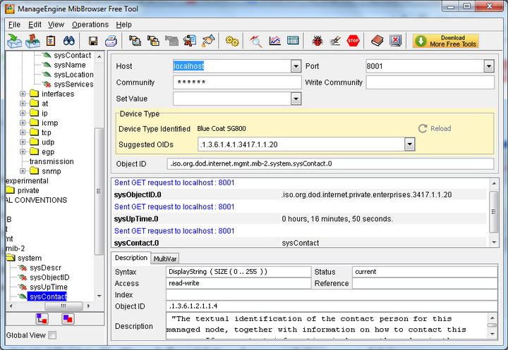Click the Host input showing localhost
This screenshot has width=508, height=350.
click(x=232, y=66)
